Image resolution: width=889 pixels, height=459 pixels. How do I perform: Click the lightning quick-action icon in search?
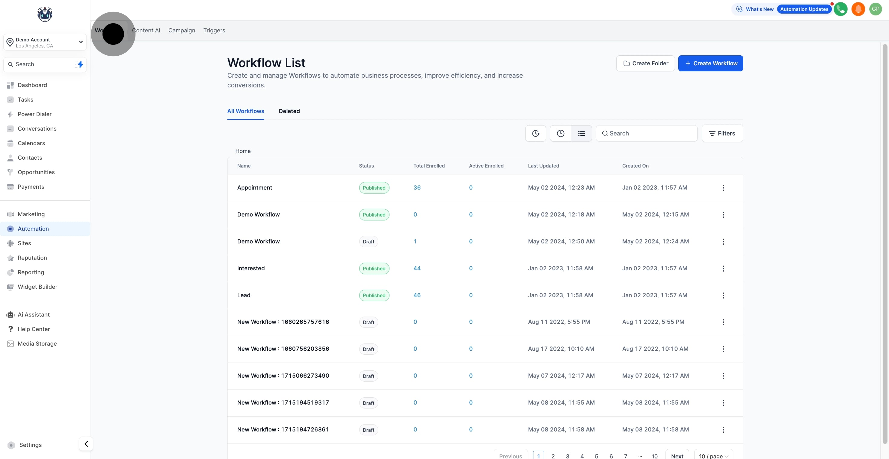pos(80,64)
